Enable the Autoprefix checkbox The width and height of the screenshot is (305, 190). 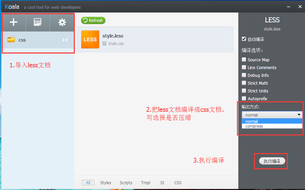point(244,98)
